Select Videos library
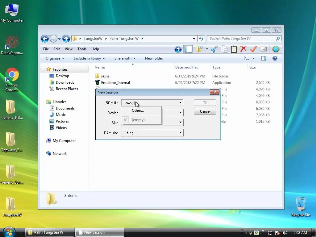The width and height of the screenshot is (316, 237). 61,127
